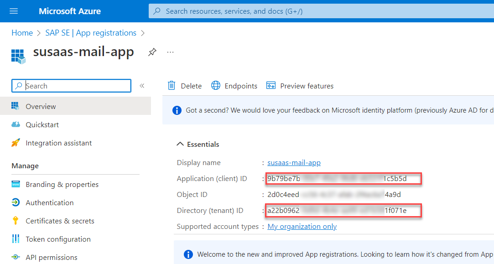494x264 pixels.
Task: Open the susaas-mail-app display name link
Action: click(x=294, y=163)
